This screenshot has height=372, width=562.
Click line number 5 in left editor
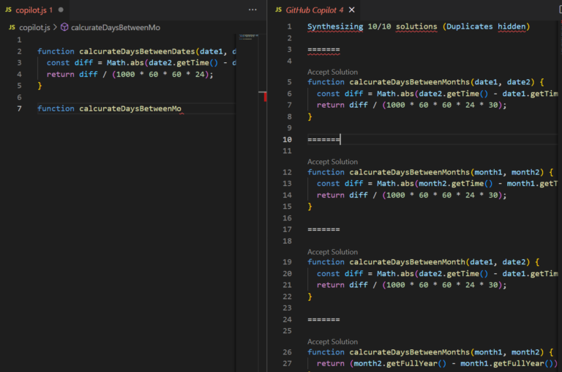[x=18, y=86]
